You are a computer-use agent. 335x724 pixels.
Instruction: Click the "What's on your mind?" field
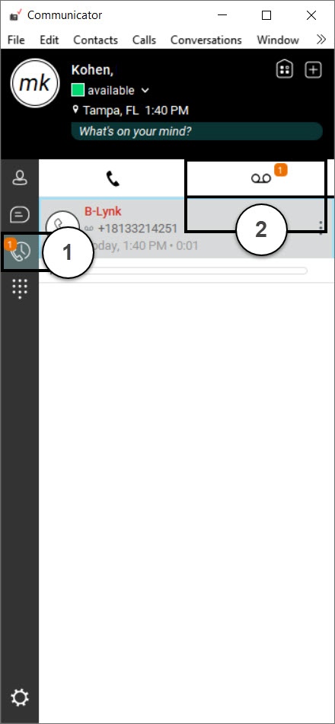196,131
